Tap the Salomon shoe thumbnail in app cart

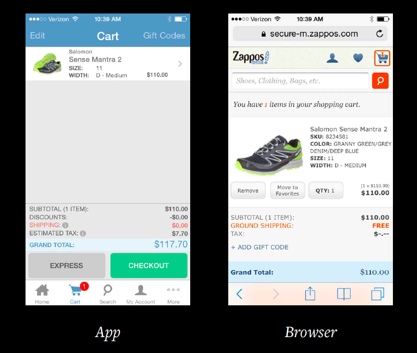(47, 64)
